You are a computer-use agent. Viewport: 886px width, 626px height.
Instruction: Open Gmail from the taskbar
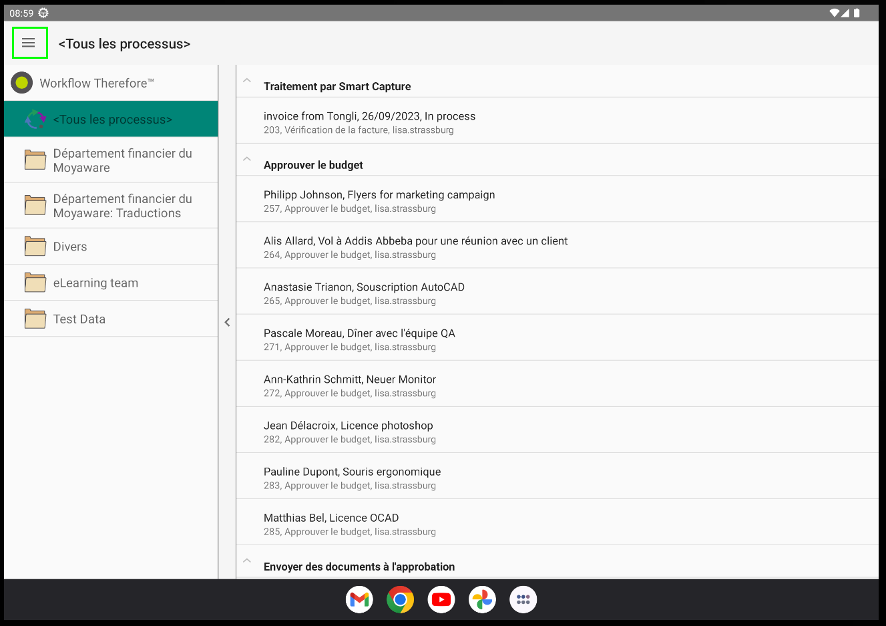[360, 599]
